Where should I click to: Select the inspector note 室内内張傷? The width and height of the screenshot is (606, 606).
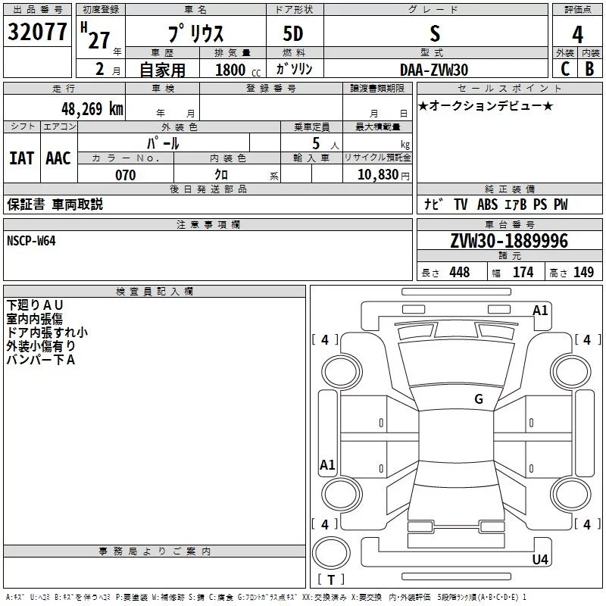click(x=34, y=319)
